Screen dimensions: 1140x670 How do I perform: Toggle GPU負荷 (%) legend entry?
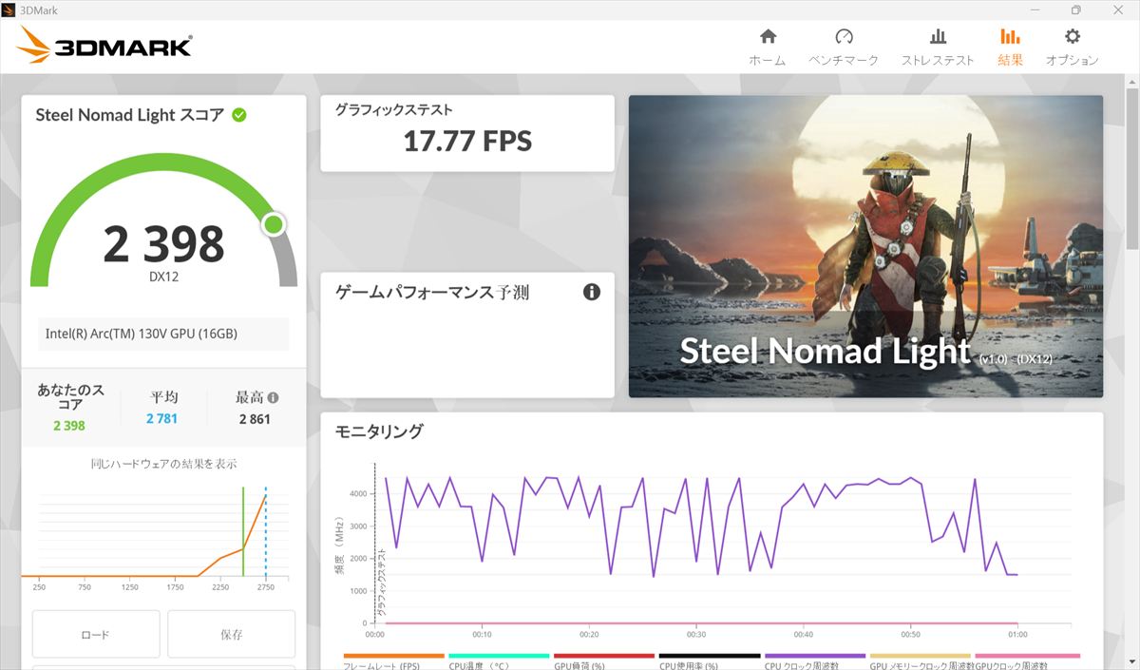click(x=604, y=661)
